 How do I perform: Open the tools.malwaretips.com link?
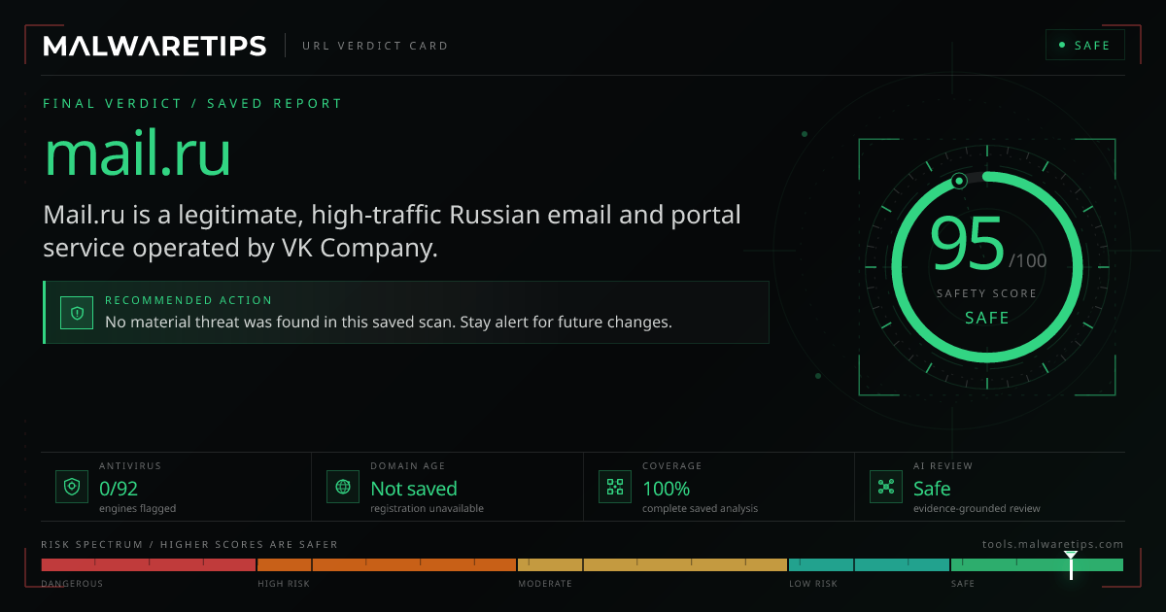pos(1053,545)
